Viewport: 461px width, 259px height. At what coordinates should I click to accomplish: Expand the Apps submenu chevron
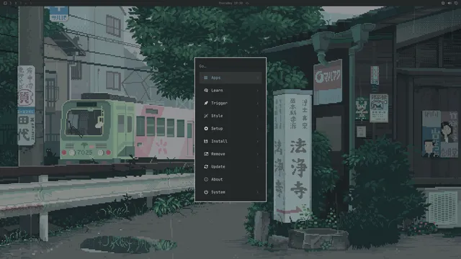[258, 78]
